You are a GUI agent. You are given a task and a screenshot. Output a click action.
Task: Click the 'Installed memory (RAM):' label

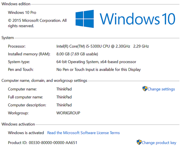[29, 54]
